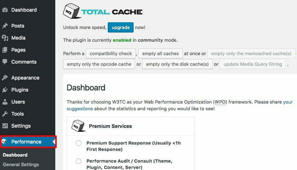Open General Settings submenu item
The image size is (297, 170).
pyautogui.click(x=21, y=165)
